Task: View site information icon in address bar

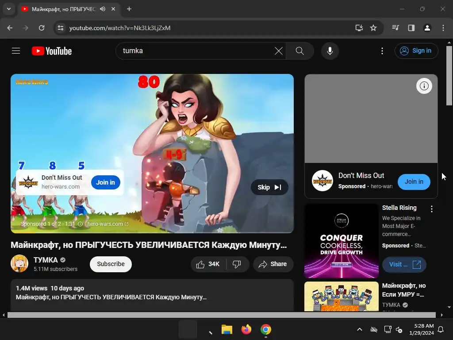Action: pos(61,28)
